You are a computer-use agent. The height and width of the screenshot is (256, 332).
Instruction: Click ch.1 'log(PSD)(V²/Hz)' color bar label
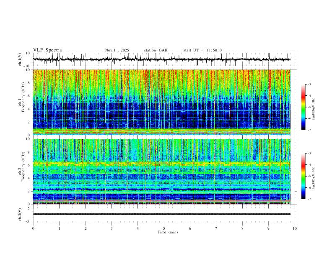coord(314,109)
